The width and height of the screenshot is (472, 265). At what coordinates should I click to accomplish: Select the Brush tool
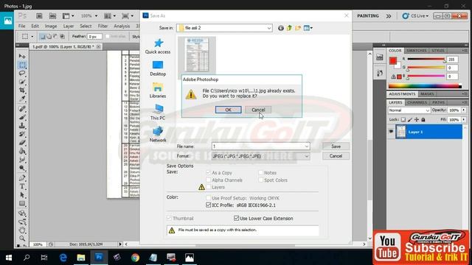tap(22, 117)
